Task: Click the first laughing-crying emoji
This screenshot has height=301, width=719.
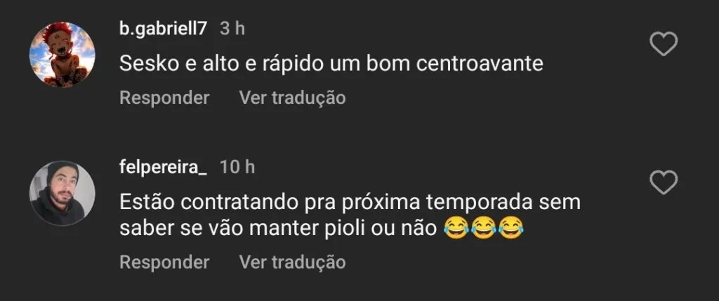Action: click(457, 229)
